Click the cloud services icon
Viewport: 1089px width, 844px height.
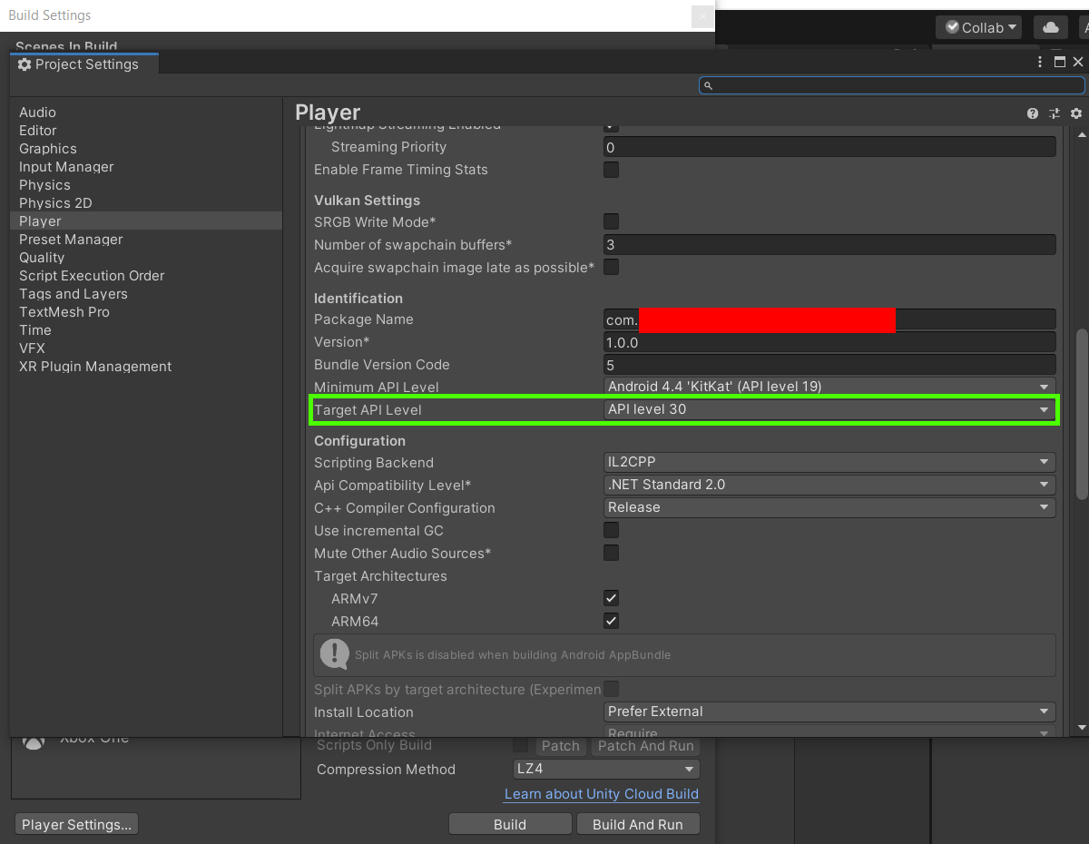(1051, 27)
